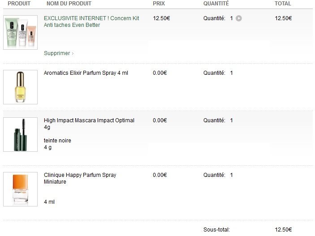
Task: Click the PRIX column header
Action: (159, 4)
